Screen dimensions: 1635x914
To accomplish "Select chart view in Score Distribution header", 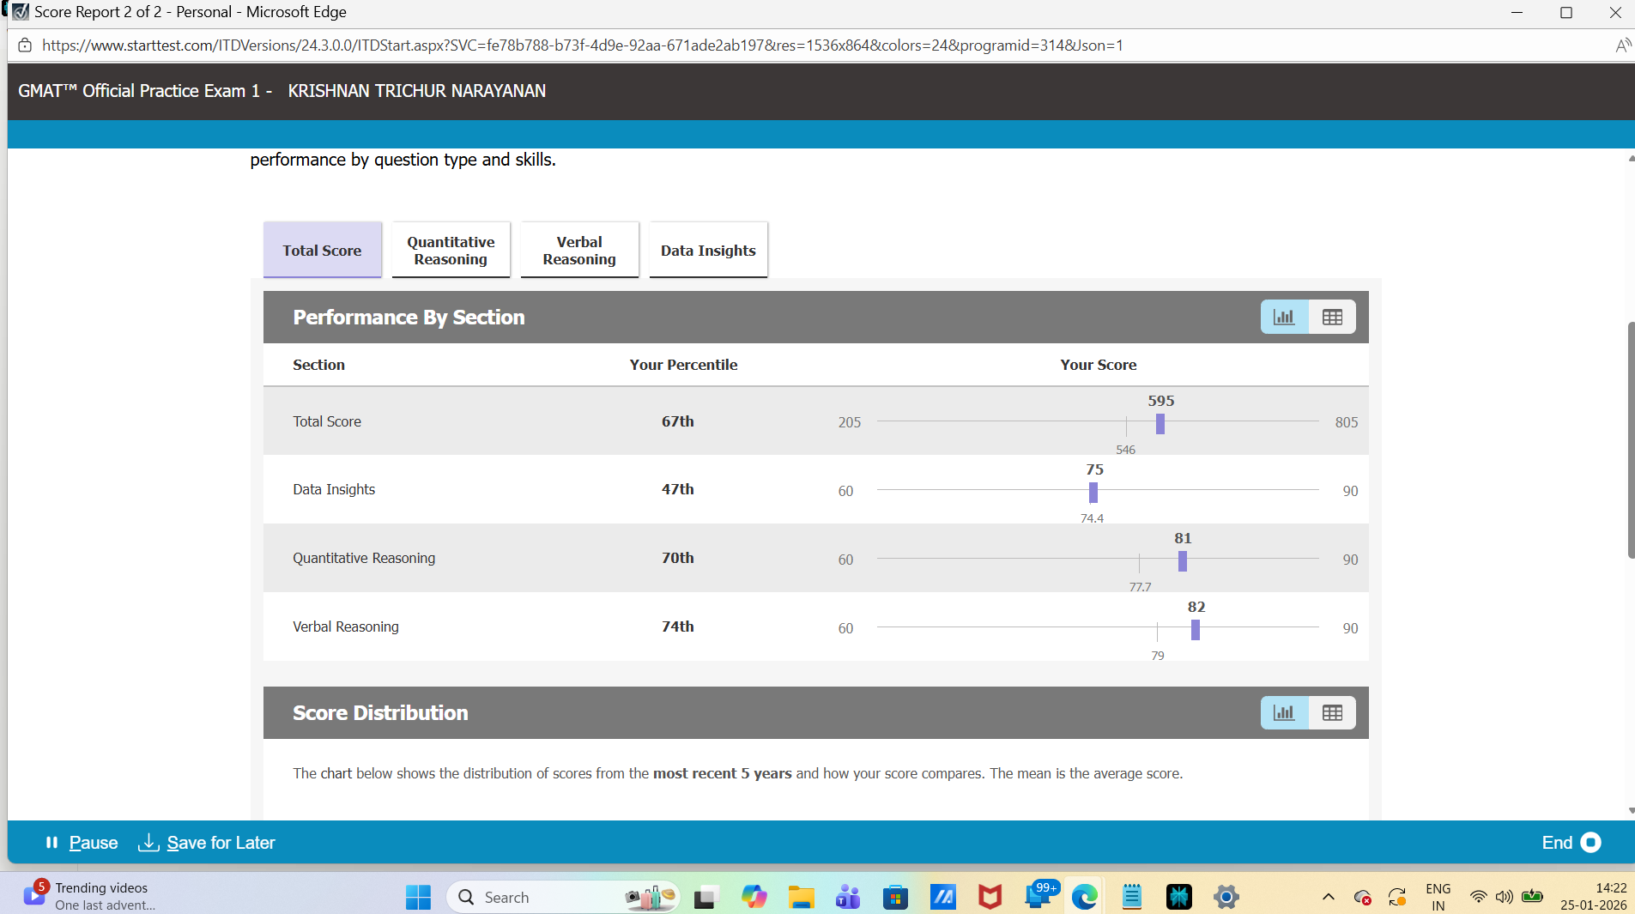I will [x=1284, y=712].
